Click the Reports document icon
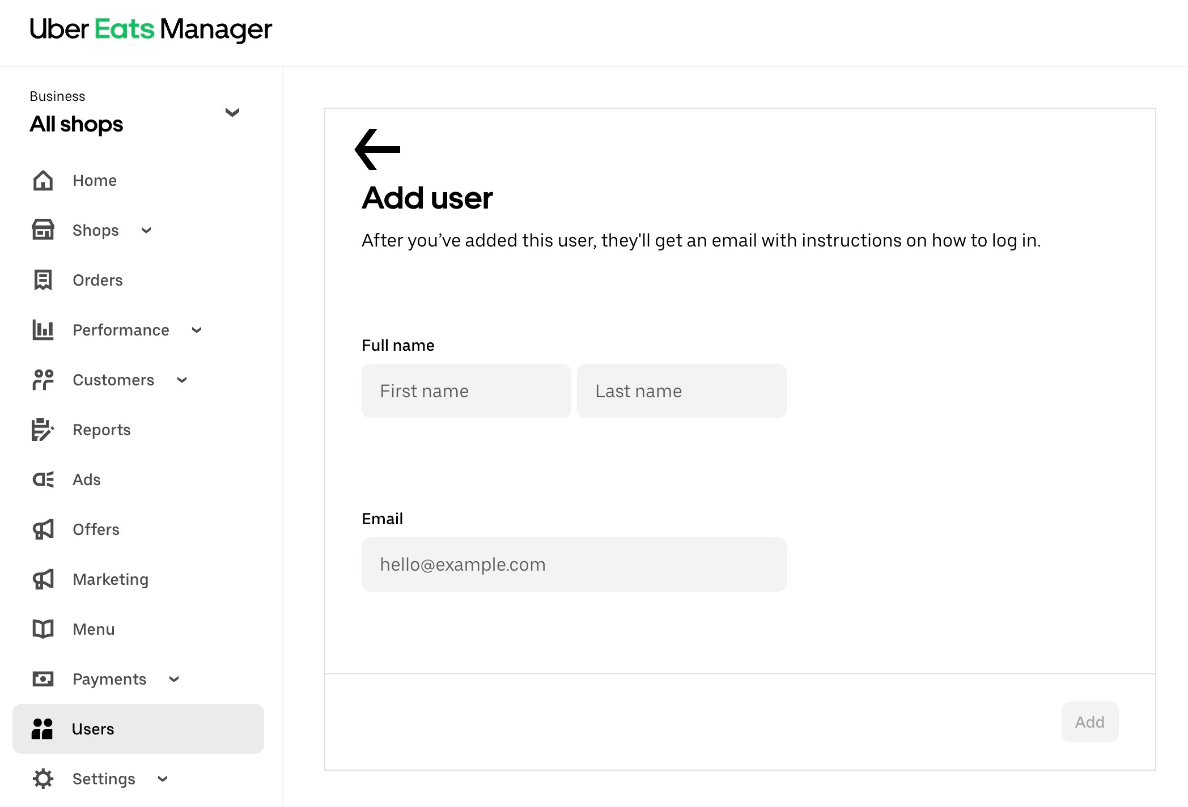 point(43,430)
